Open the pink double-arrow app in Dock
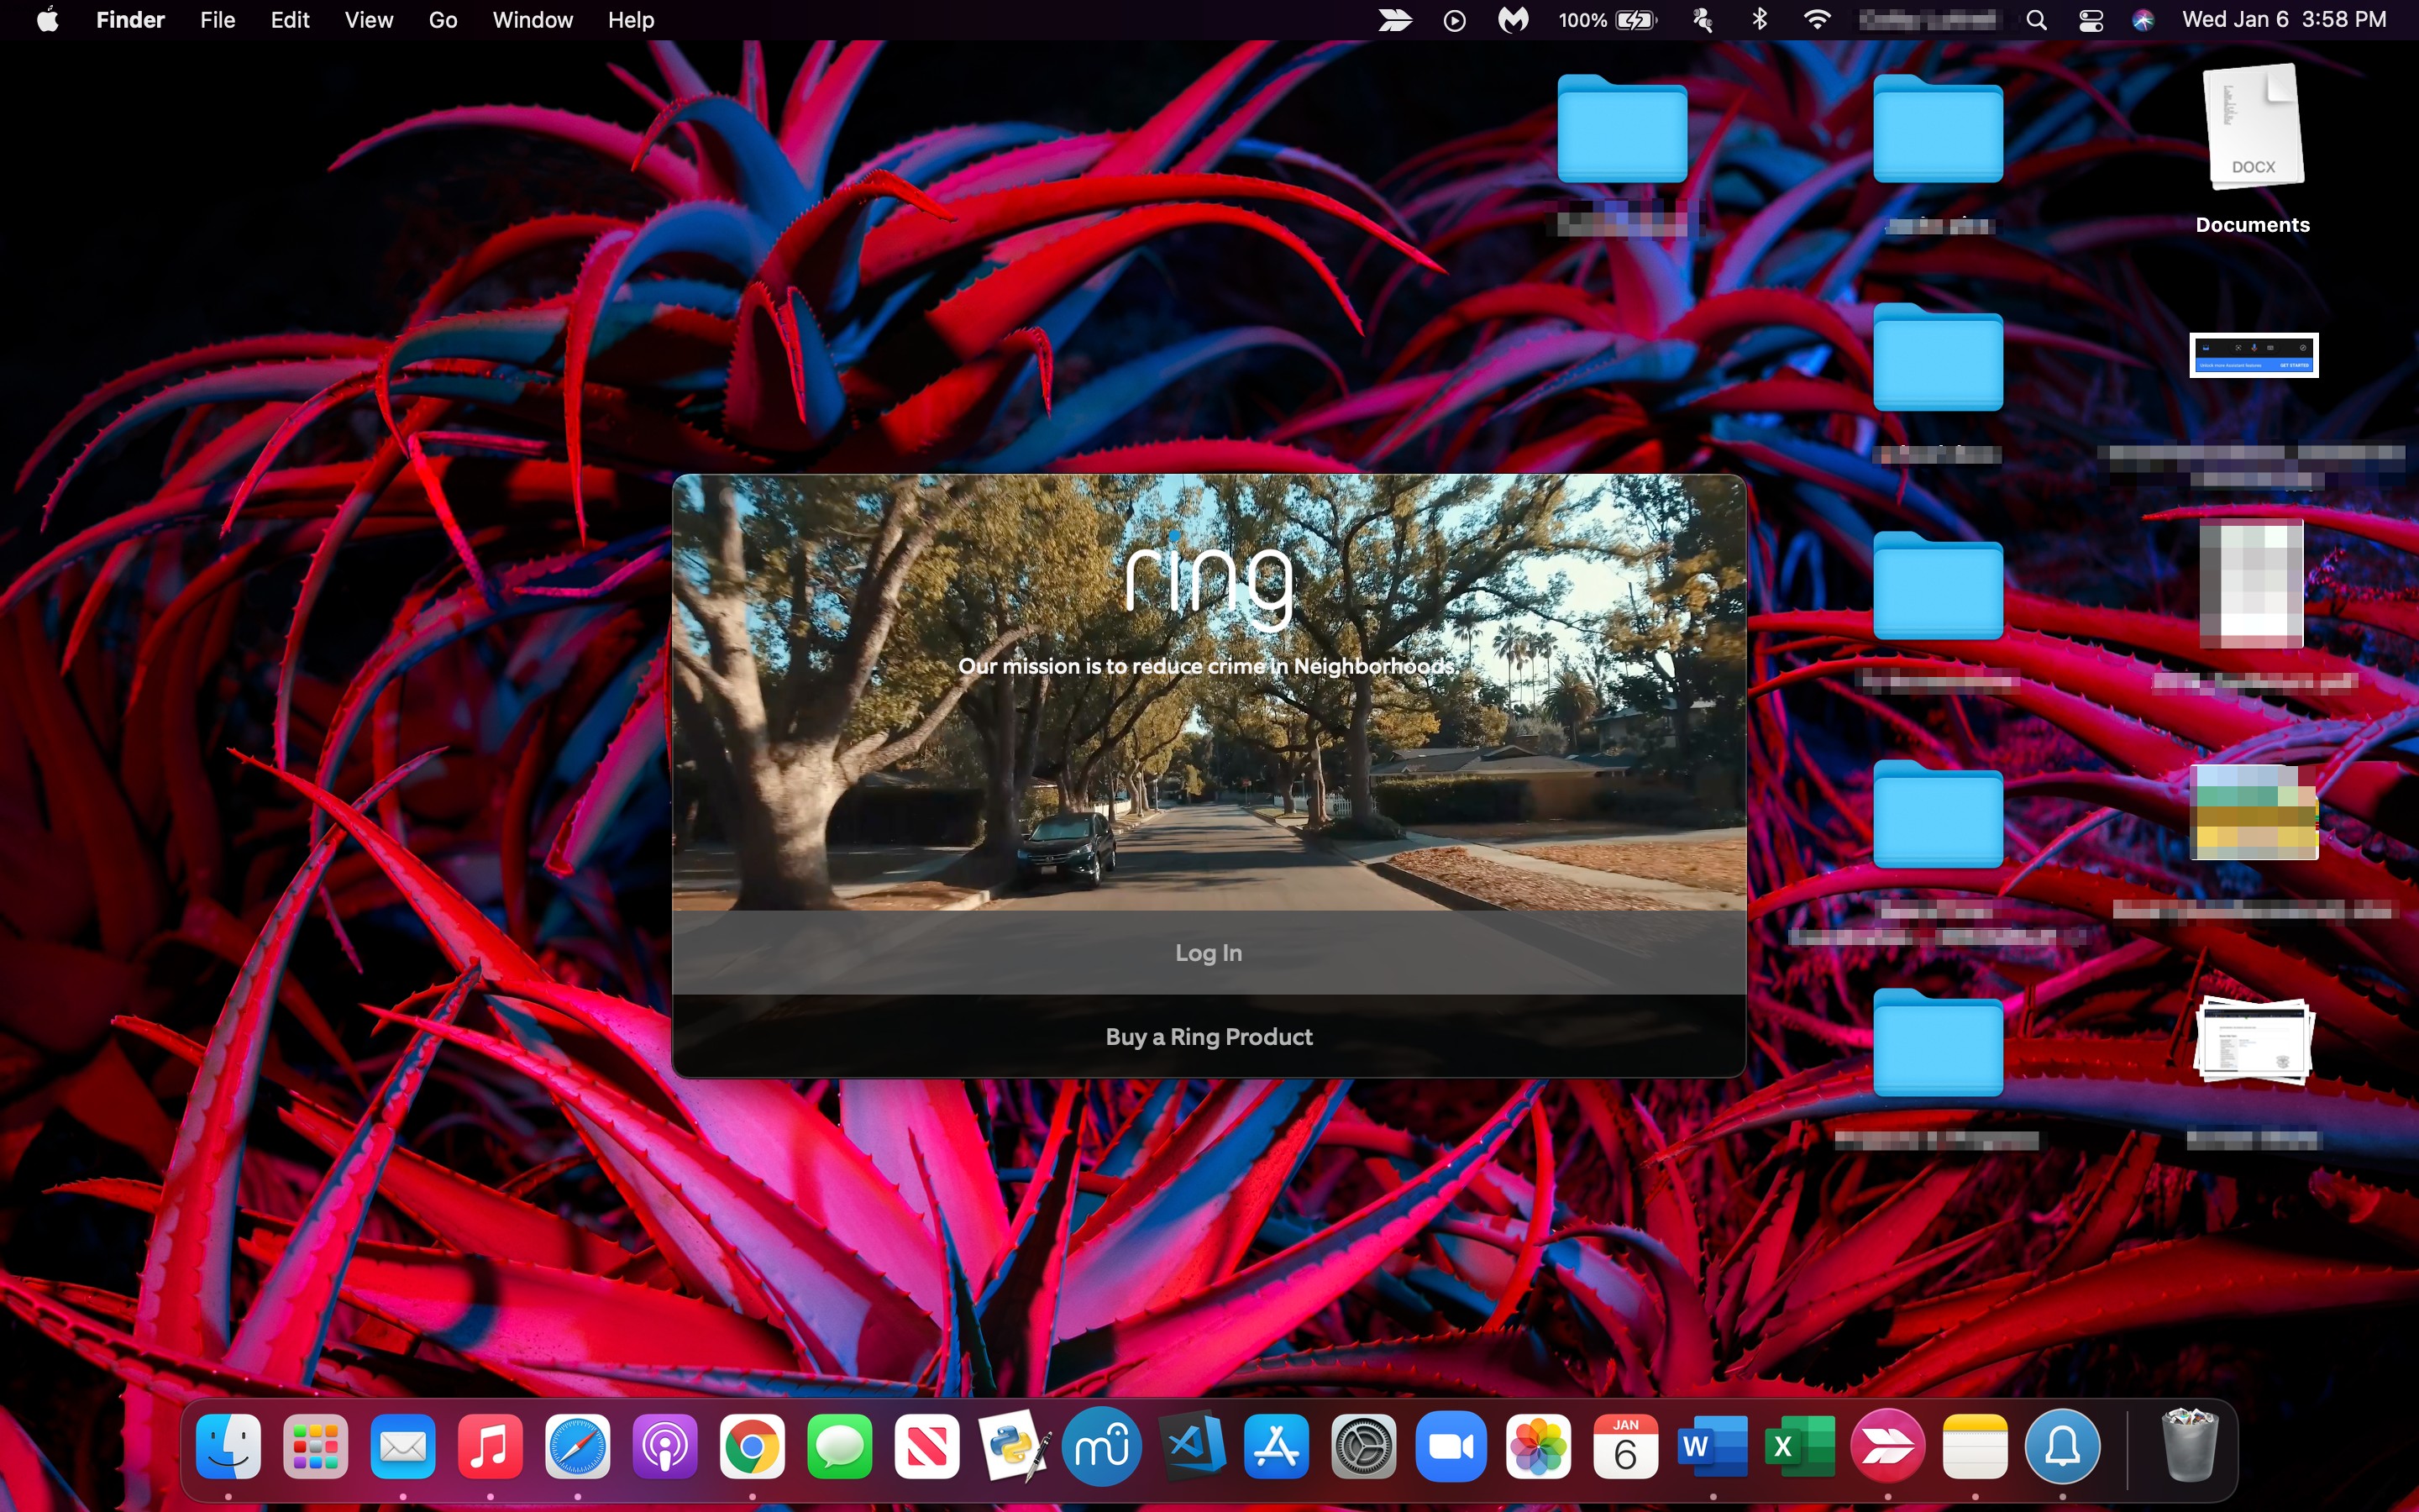 pyautogui.click(x=1887, y=1446)
